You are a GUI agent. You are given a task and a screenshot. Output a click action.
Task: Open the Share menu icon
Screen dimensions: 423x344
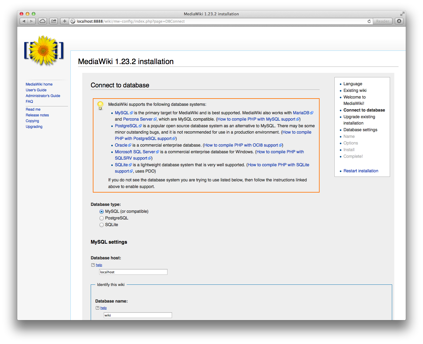[x=53, y=21]
